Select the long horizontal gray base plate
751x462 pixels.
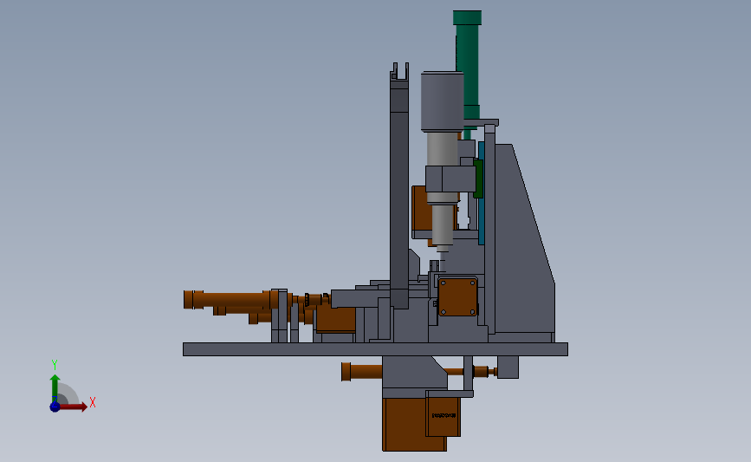pyautogui.click(x=375, y=349)
